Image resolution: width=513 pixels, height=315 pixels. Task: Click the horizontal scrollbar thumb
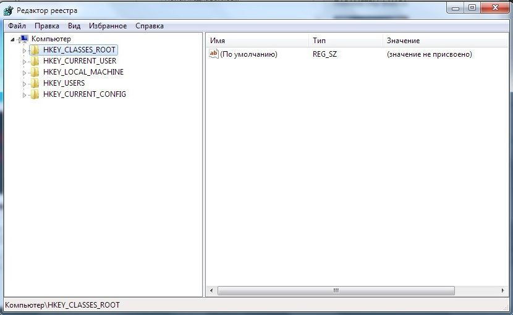pos(336,290)
